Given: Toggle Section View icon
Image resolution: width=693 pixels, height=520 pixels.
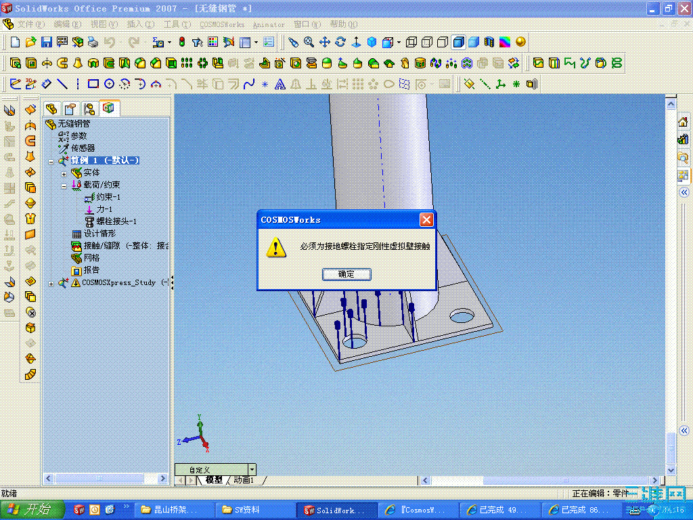Looking at the screenshot, I should pos(489,42).
